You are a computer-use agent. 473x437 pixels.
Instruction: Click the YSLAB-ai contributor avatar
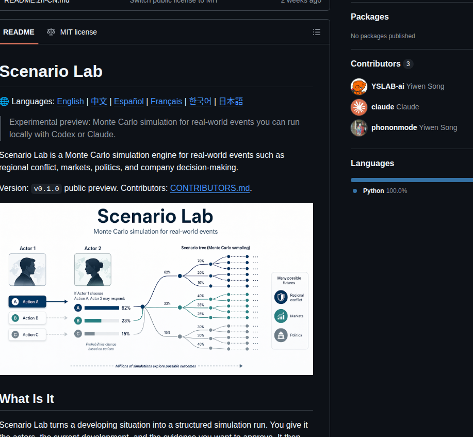358,86
